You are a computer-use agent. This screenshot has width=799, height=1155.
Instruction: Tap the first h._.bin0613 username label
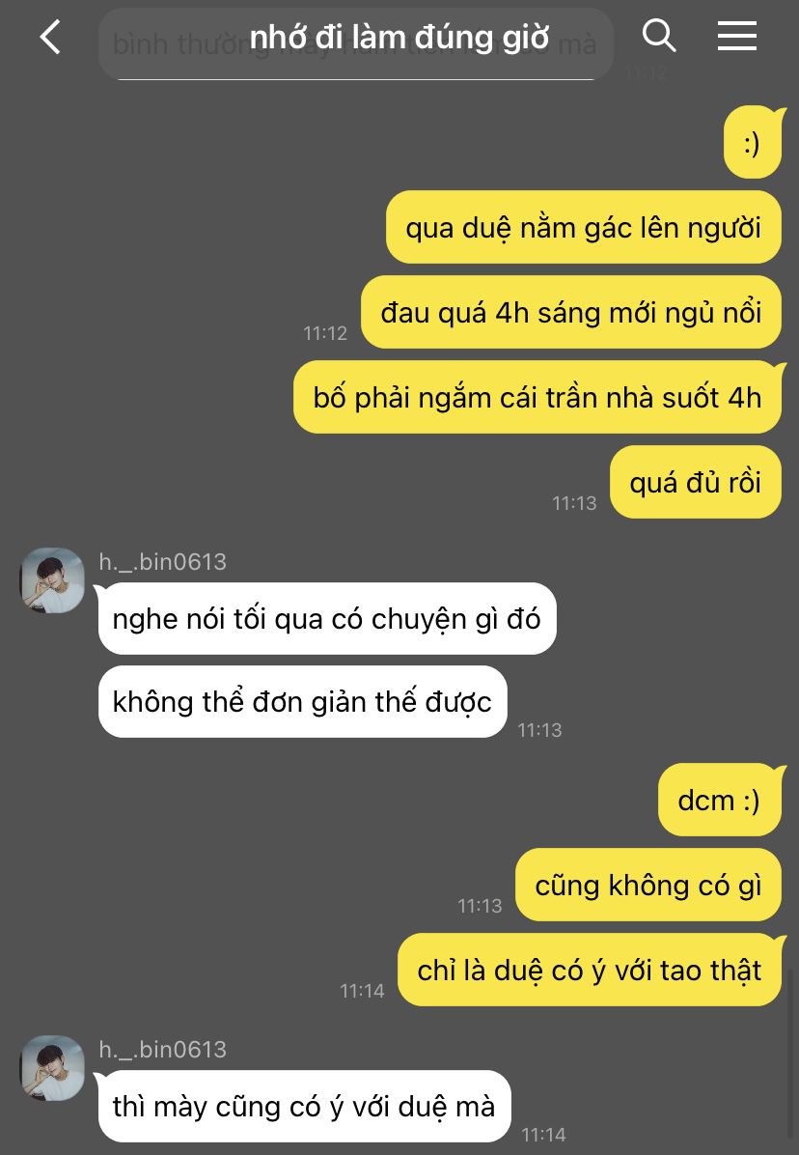(162, 562)
